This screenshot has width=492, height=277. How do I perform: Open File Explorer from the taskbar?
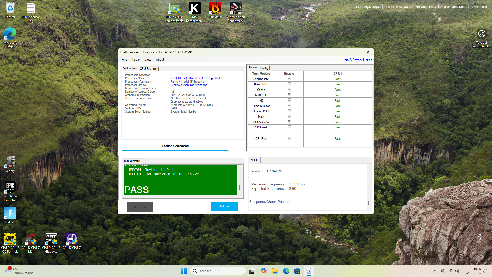coord(275,271)
